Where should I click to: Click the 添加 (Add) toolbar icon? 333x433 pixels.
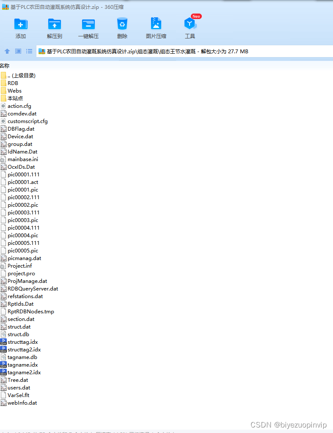(21, 24)
